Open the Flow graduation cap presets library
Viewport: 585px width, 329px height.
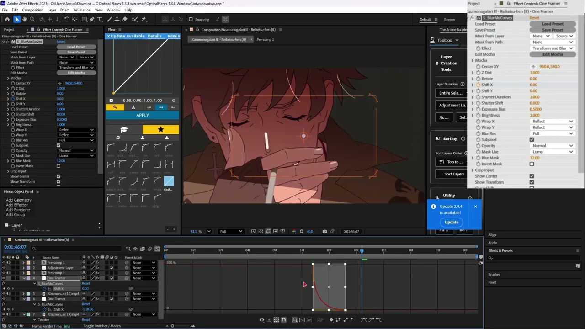tap(124, 130)
